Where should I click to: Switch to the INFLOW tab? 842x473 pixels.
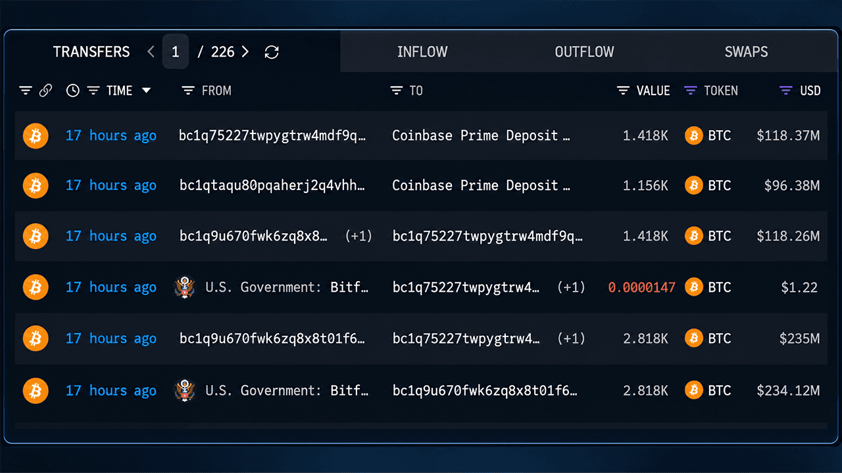coord(422,52)
